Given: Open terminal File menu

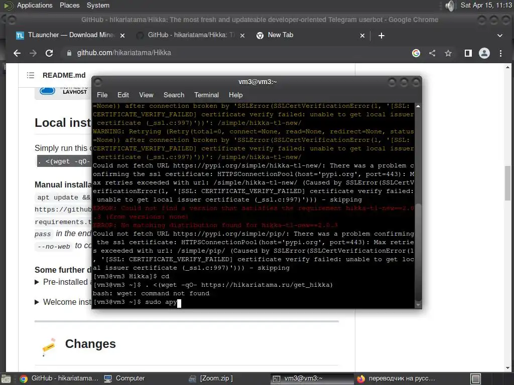Looking at the screenshot, I should click(x=102, y=95).
